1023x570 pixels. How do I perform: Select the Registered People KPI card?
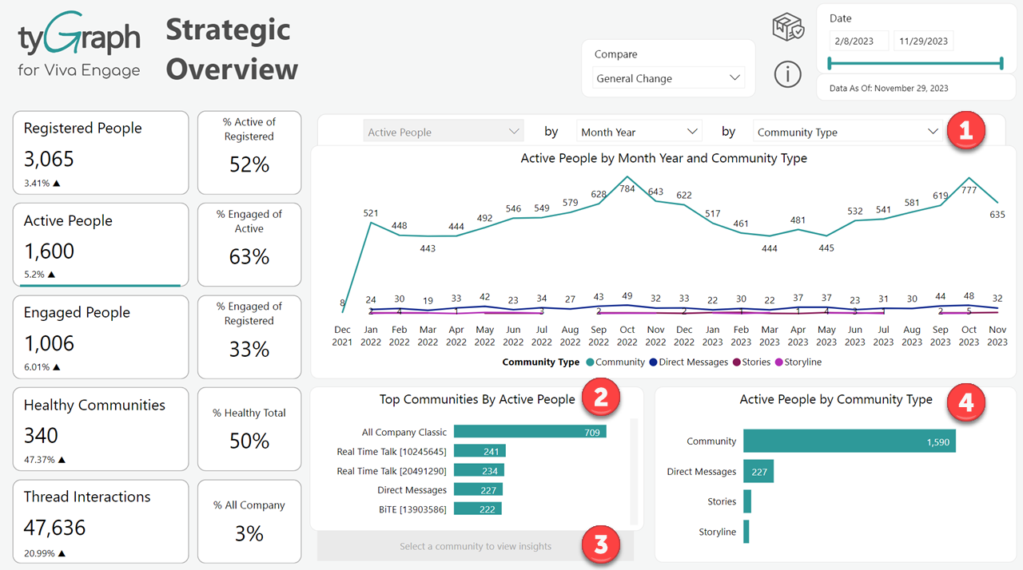[101, 152]
